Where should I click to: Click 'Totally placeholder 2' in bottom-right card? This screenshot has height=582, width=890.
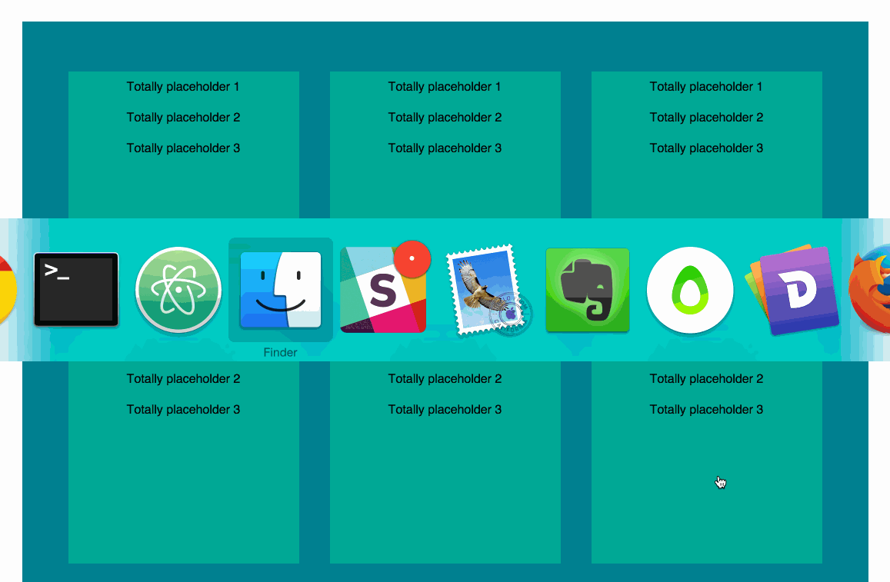[x=707, y=379]
